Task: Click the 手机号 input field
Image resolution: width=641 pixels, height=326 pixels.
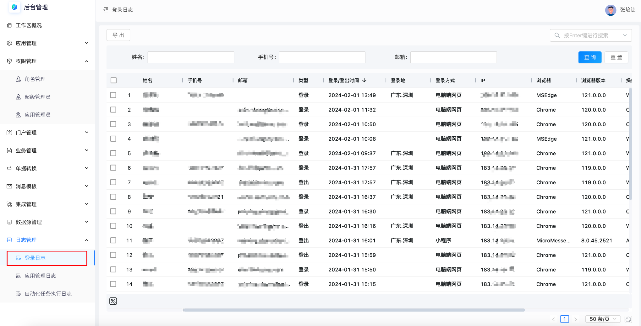Action: [322, 57]
